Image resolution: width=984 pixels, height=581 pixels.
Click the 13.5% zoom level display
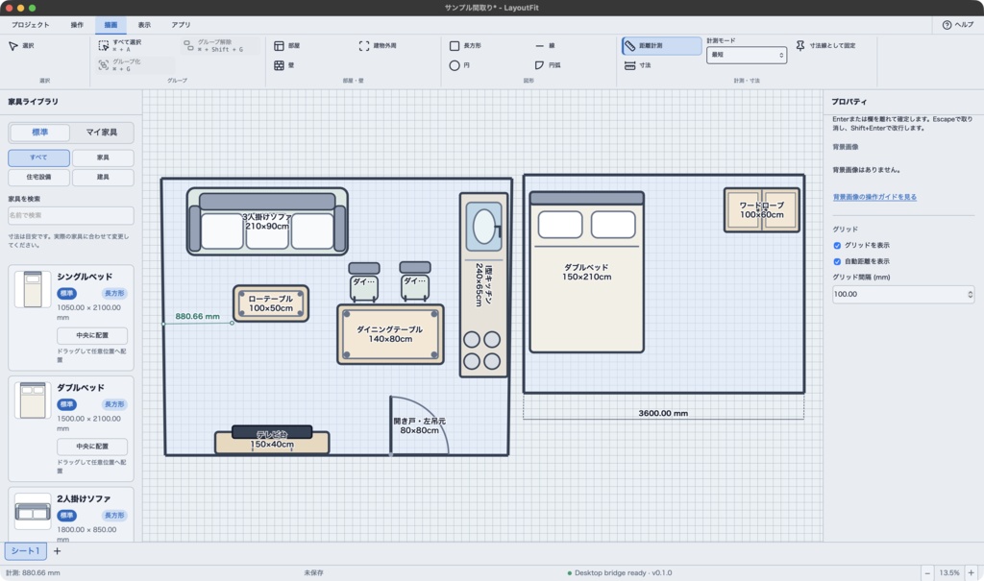(948, 573)
